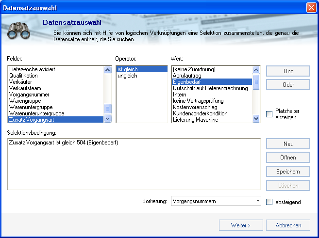Choose 'ist gleich' operator
This screenshot has width=319, height=238.
127,69
